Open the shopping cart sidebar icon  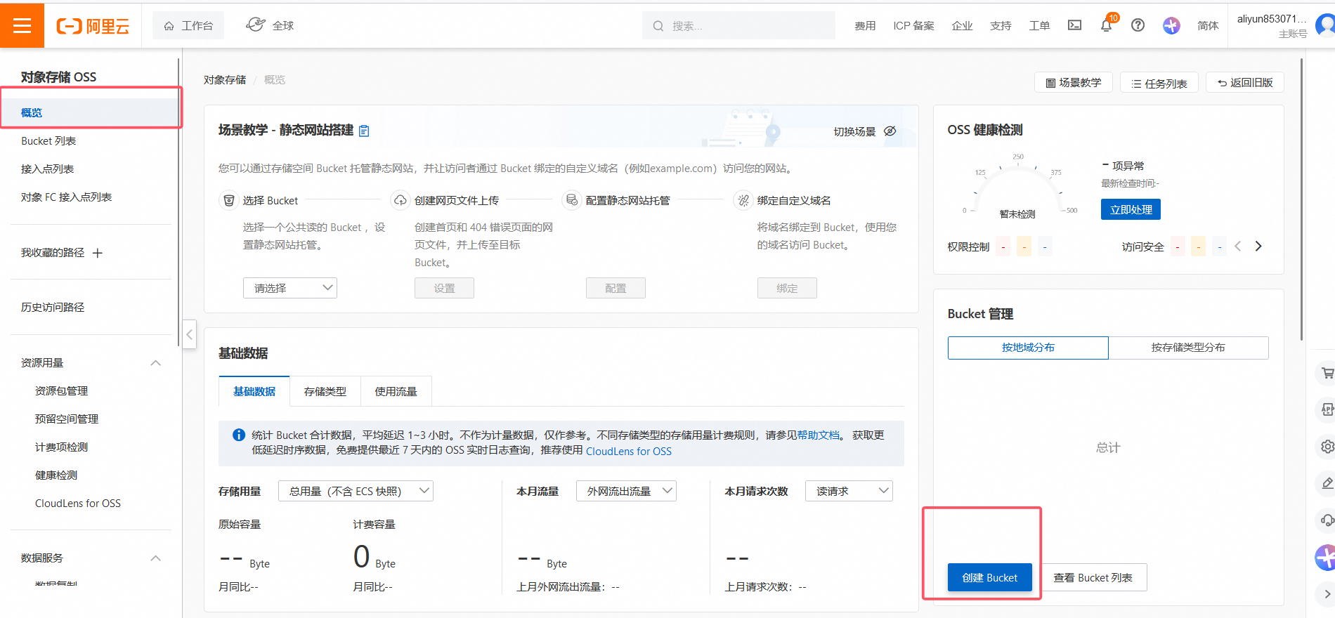pos(1327,373)
